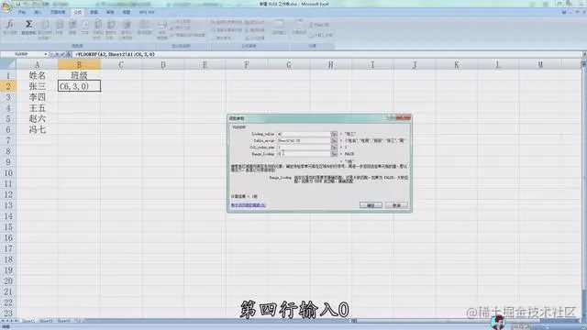The image size is (587, 330).
Task: Open the WPS PDF ribbon tab
Action: 147,12
